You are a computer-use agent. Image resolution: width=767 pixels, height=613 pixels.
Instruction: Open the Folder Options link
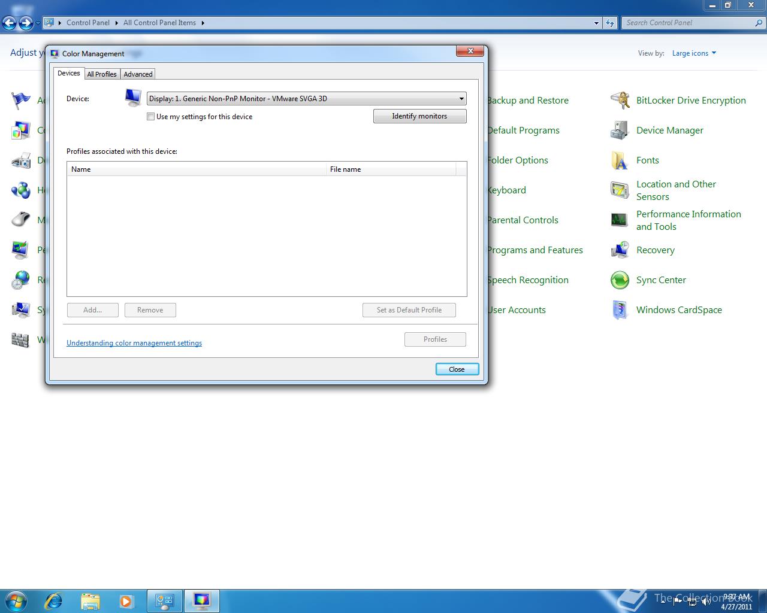click(x=517, y=160)
